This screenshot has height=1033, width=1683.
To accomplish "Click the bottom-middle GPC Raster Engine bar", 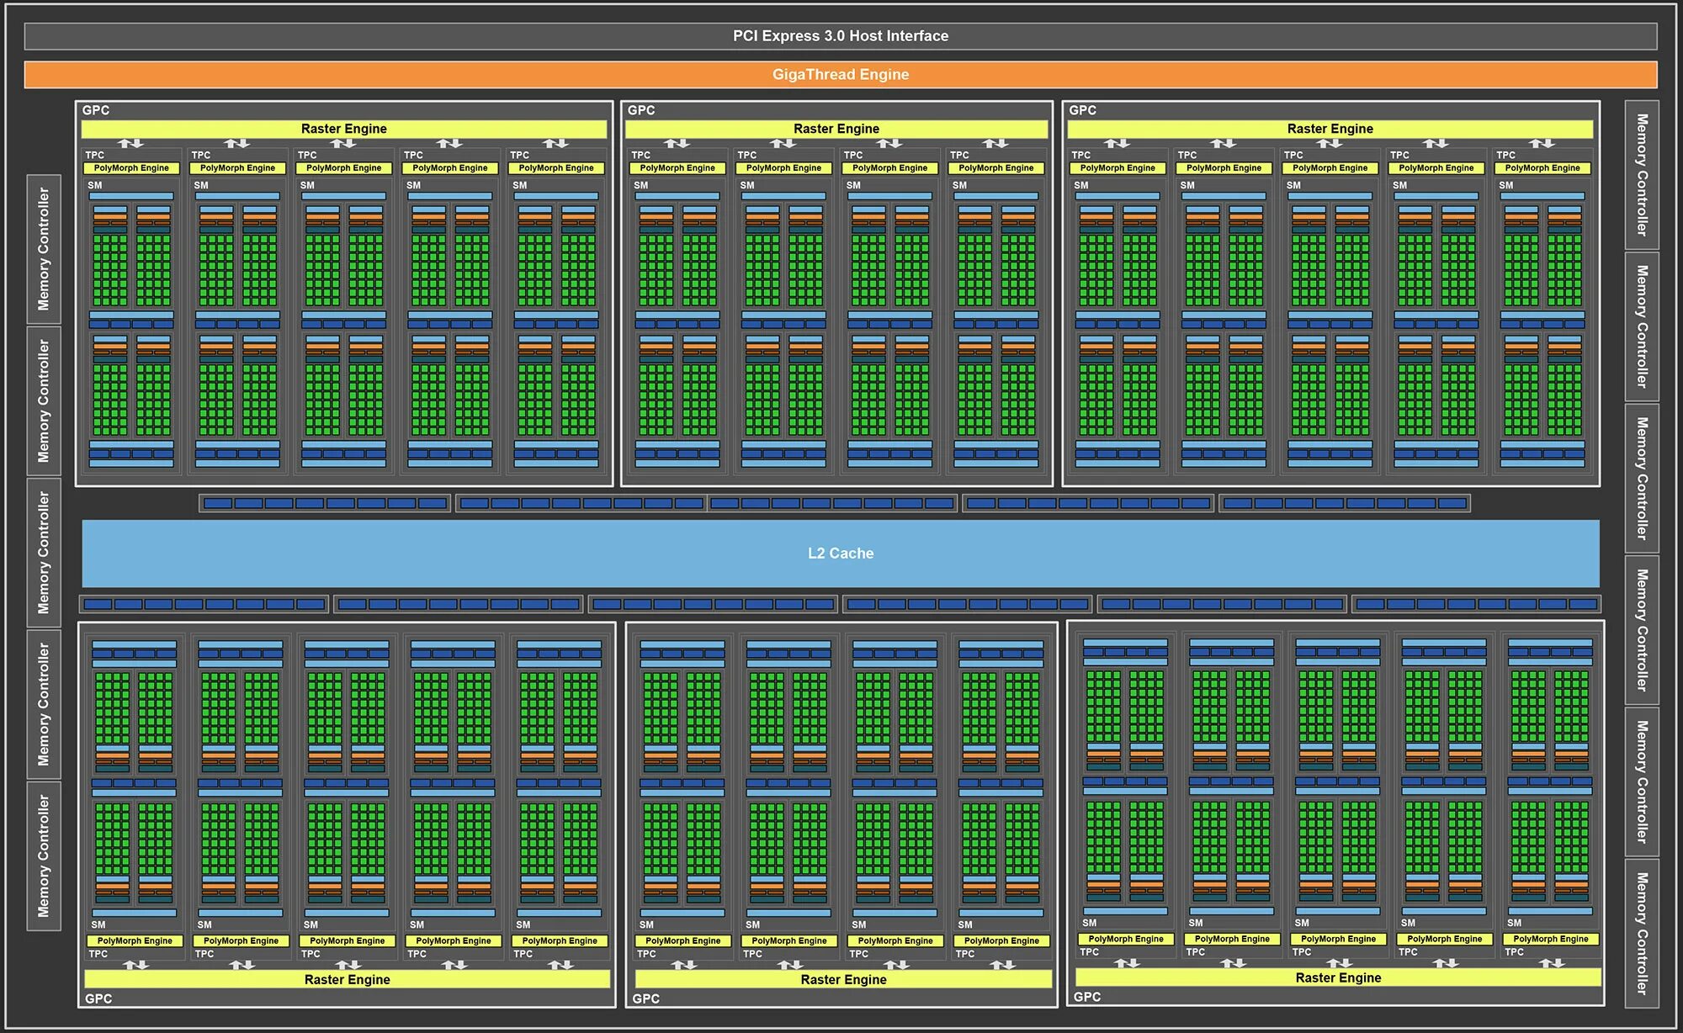I will [x=843, y=979].
